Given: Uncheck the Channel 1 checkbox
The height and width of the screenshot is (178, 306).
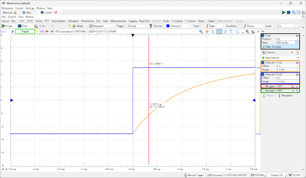Looking at the screenshot, I should [x=263, y=63].
